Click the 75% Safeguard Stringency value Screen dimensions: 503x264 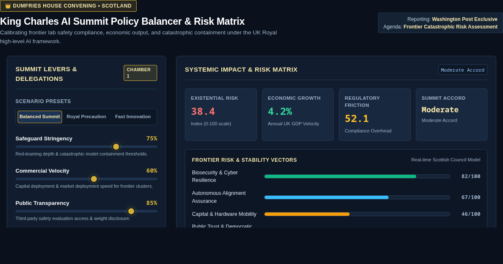152,138
